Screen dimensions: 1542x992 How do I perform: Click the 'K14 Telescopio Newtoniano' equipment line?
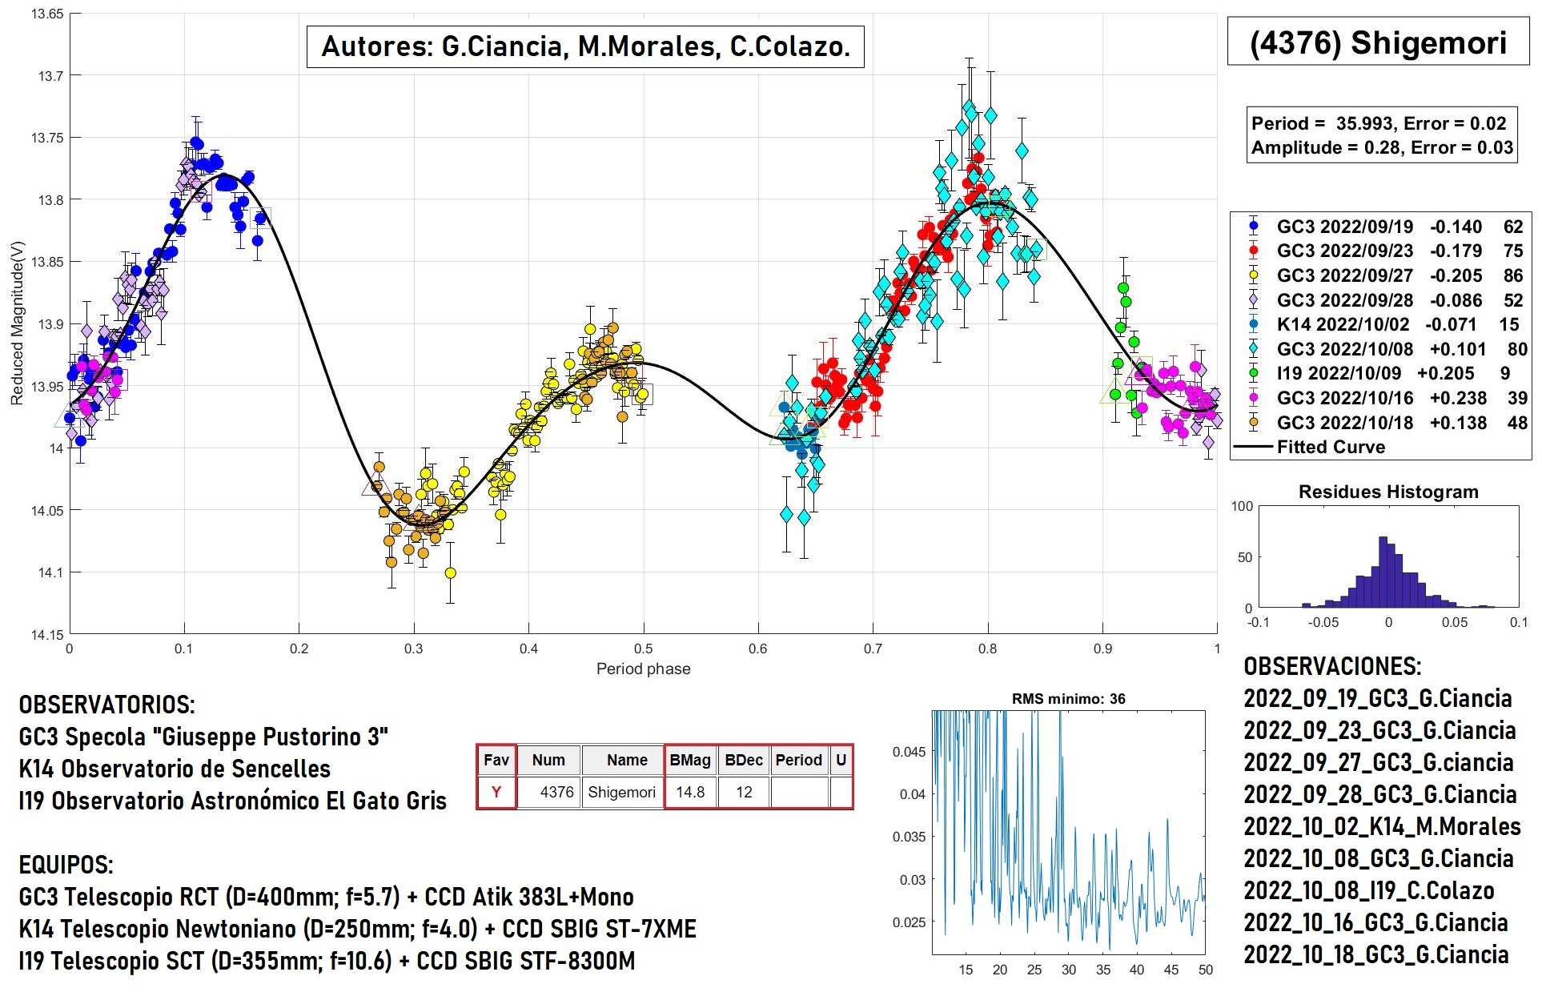point(357,929)
